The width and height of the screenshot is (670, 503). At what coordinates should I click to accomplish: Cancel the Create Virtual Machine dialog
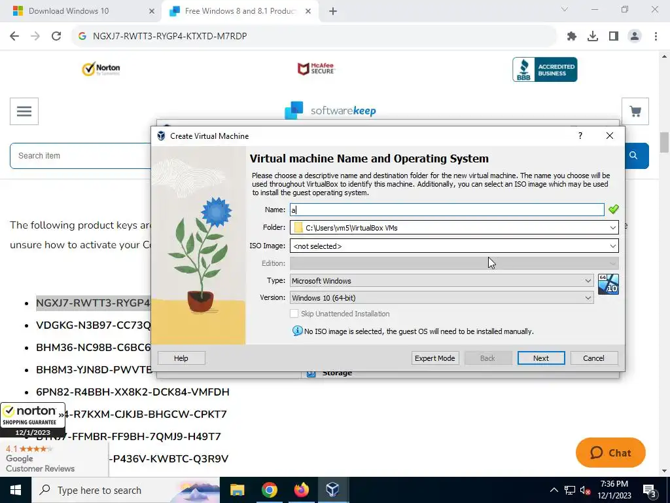point(594,358)
